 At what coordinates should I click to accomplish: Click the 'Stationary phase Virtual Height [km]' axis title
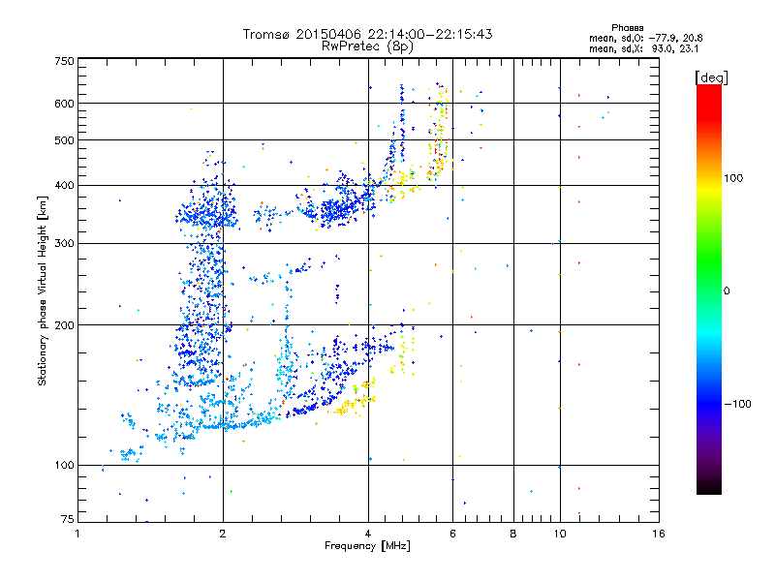click(x=43, y=290)
